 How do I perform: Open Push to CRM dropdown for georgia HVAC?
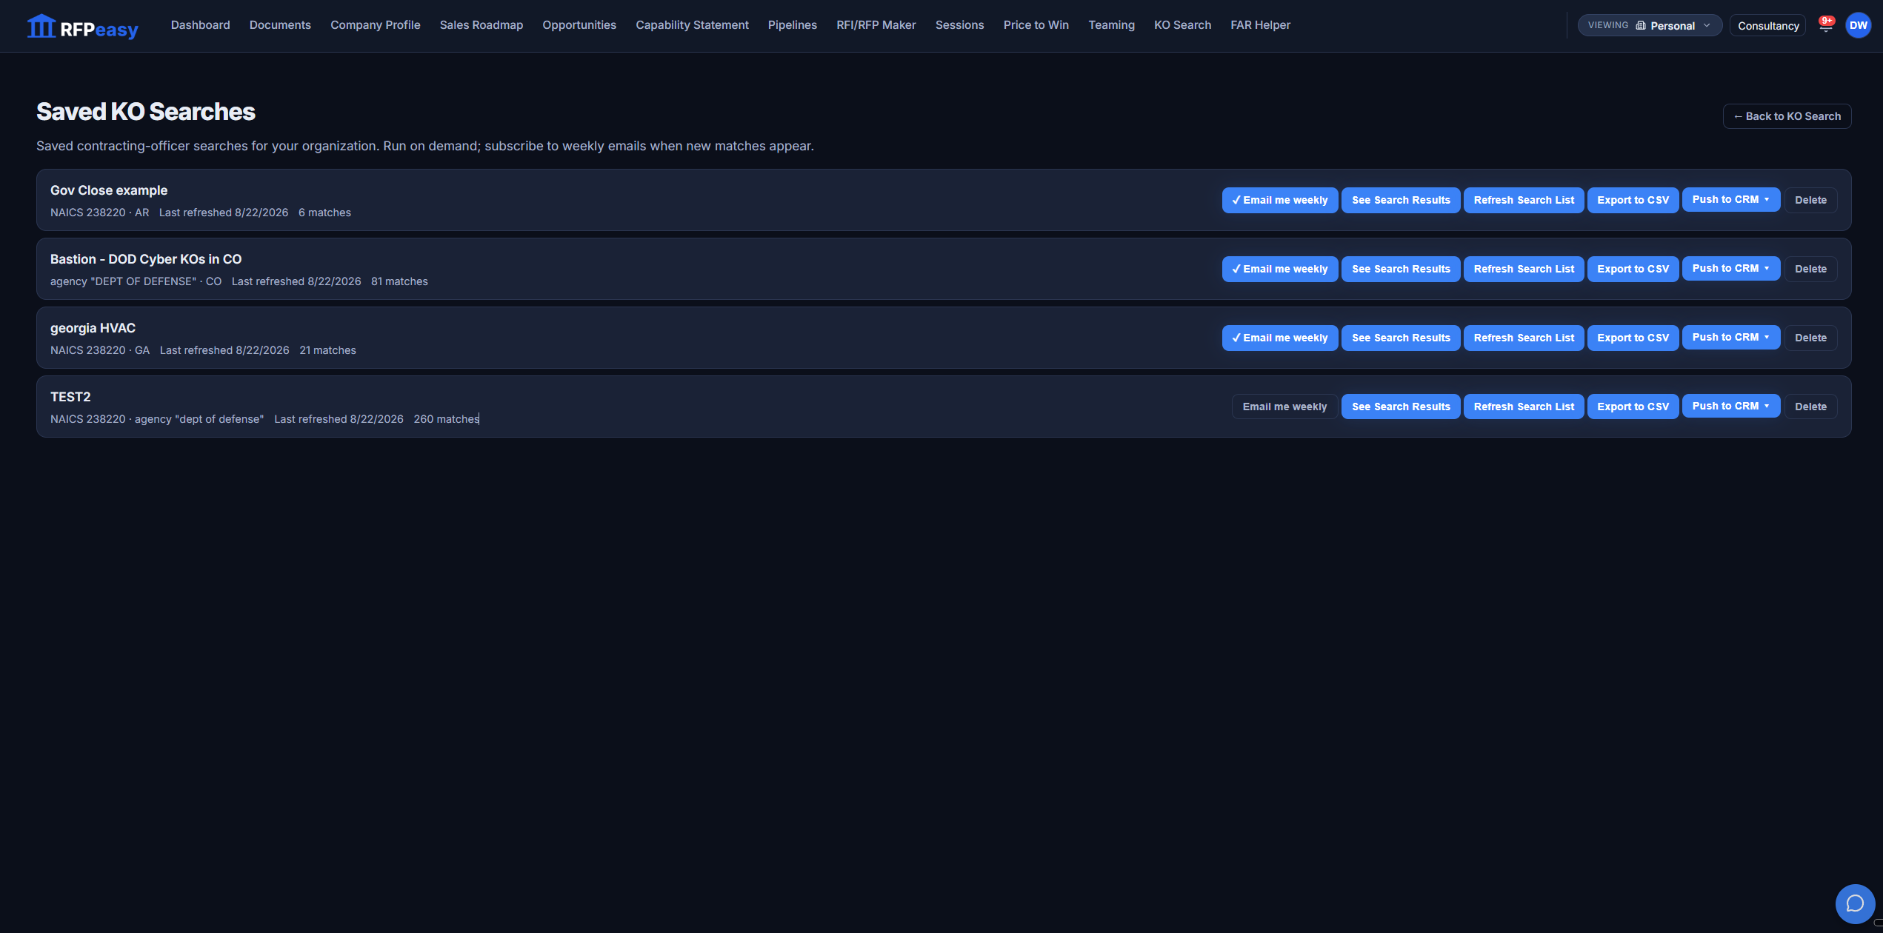1730,337
